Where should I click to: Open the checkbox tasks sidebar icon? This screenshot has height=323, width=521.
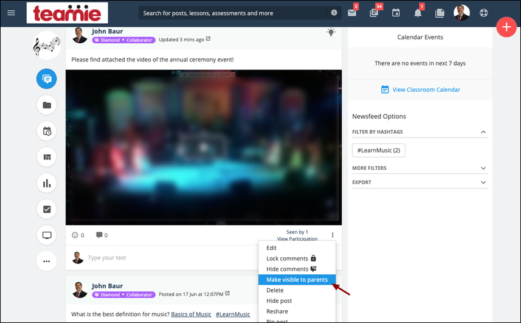pyautogui.click(x=47, y=209)
